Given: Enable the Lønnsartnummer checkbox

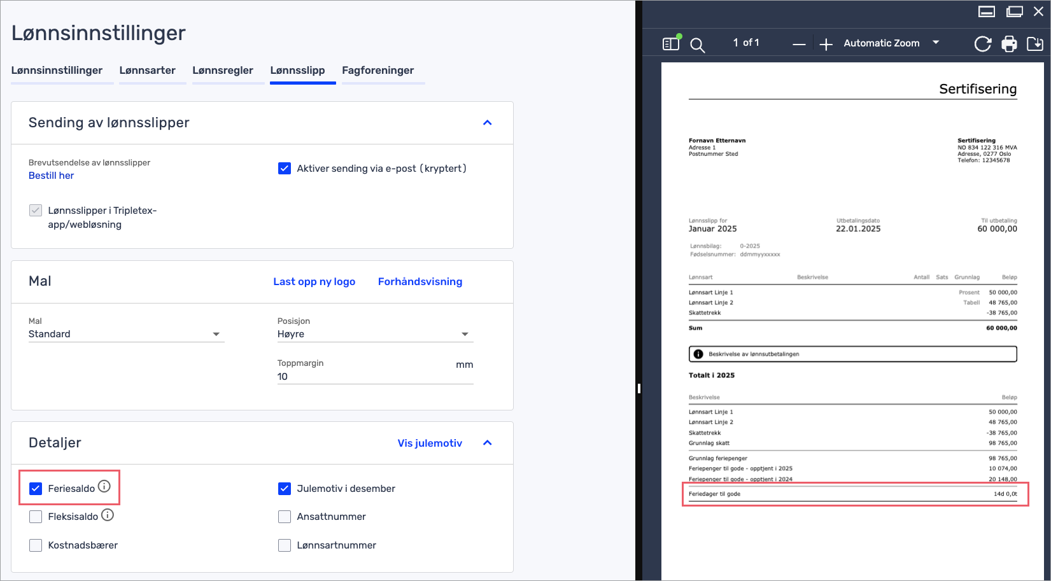Looking at the screenshot, I should click(x=285, y=545).
